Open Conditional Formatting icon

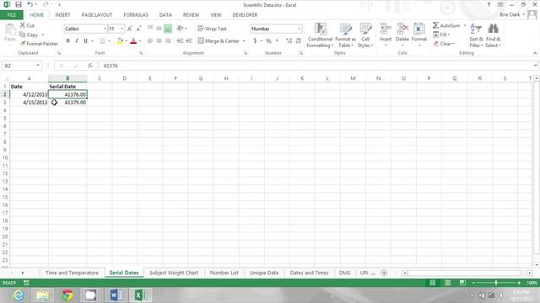[x=321, y=29]
